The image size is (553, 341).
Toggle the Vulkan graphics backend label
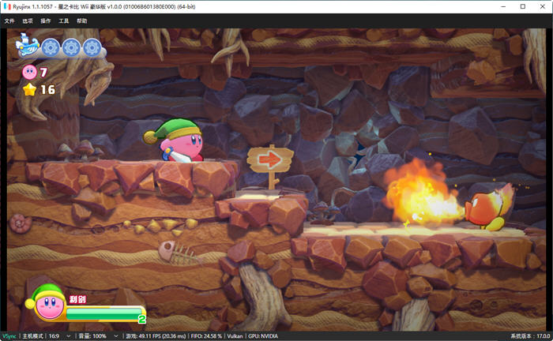235,336
